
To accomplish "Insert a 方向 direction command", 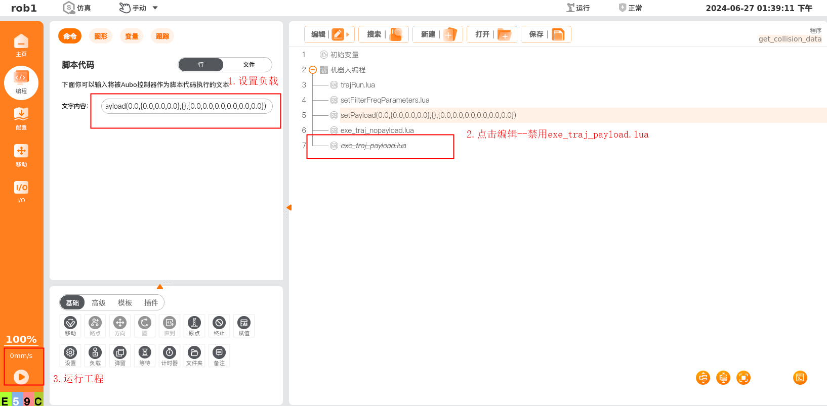I will [120, 326].
